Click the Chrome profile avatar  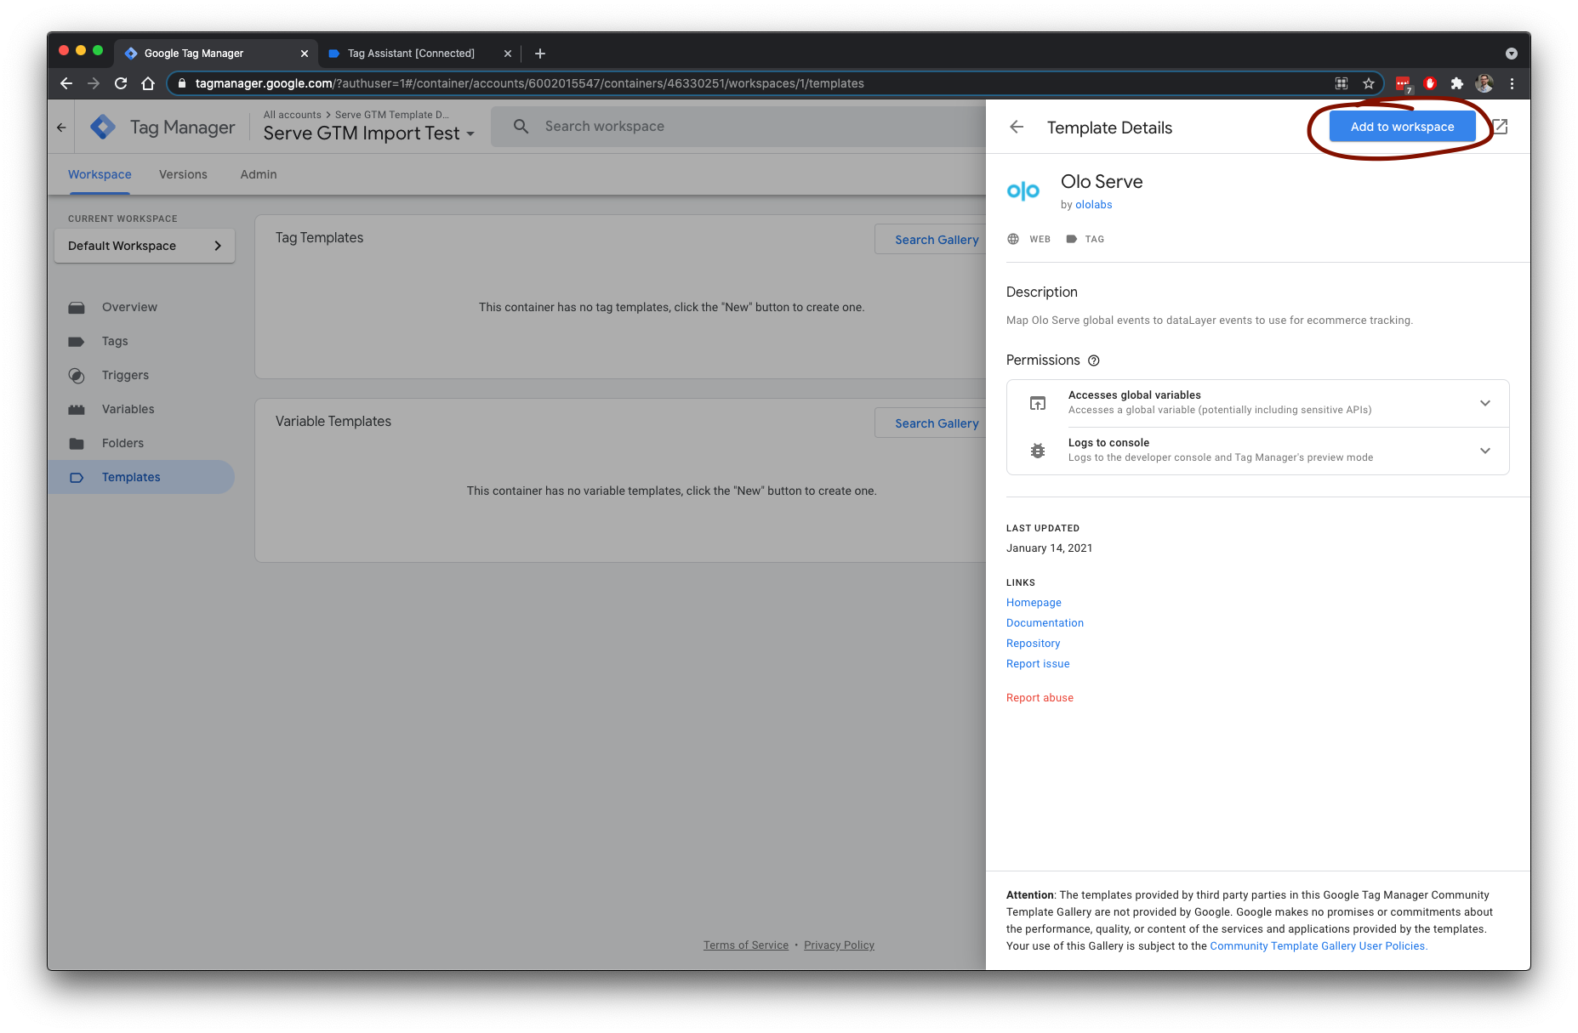(x=1484, y=83)
